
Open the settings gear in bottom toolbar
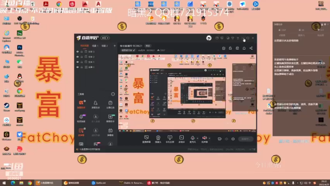tap(233, 139)
